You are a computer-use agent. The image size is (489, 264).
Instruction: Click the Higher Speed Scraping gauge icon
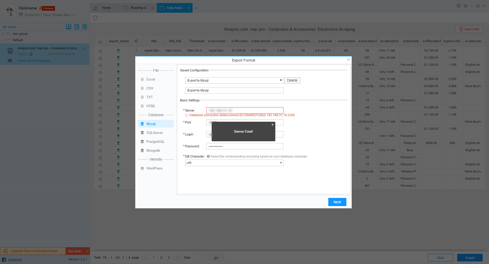tap(10, 61)
